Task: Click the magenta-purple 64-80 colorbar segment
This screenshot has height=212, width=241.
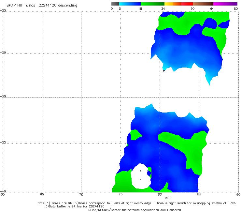Action: [225, 4]
